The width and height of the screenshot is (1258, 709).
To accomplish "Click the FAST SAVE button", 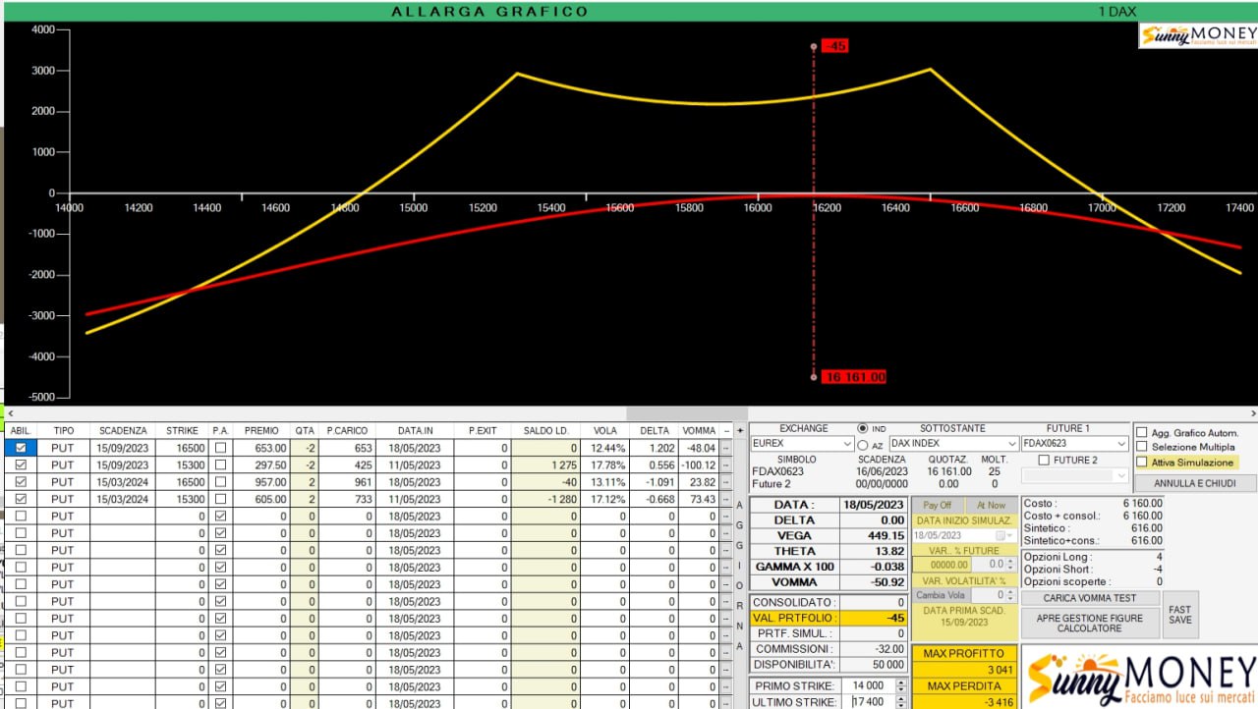I will point(1180,615).
